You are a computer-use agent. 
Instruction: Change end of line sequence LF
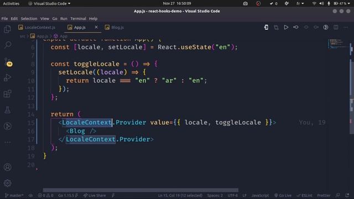tap(244, 195)
